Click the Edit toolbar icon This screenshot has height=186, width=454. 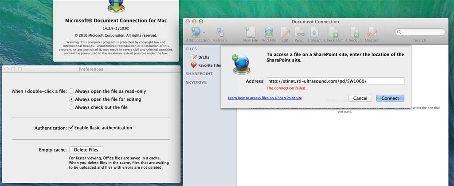[x=285, y=32]
